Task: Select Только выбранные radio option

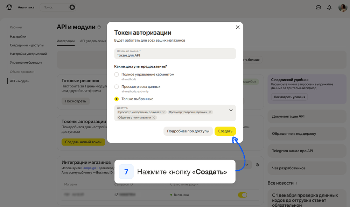Action: [x=117, y=99]
